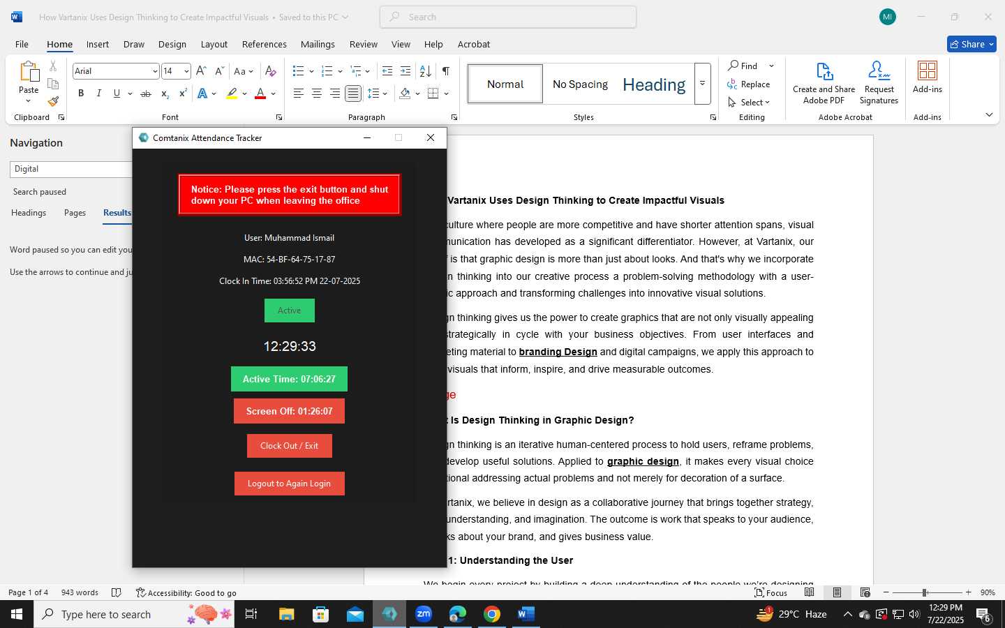Toggle bold formatting

(81, 94)
